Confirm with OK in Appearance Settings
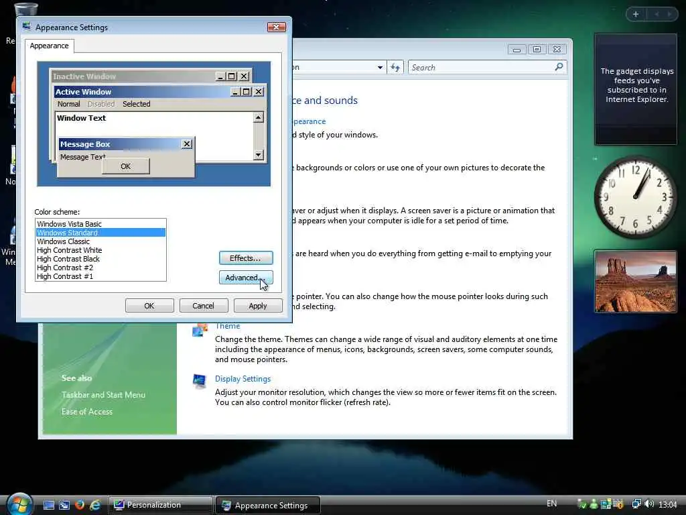Image resolution: width=686 pixels, height=515 pixels. pyautogui.click(x=149, y=306)
